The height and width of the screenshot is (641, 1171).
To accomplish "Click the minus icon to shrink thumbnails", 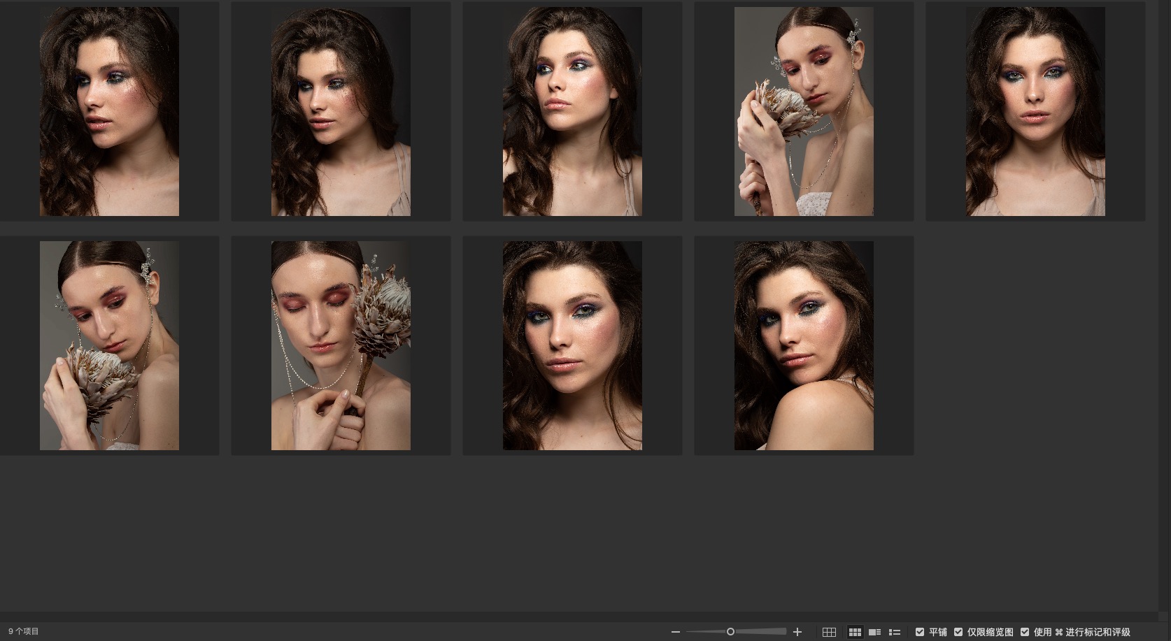I will (x=675, y=632).
